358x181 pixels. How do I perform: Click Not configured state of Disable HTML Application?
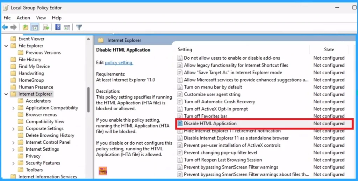pos(329,123)
